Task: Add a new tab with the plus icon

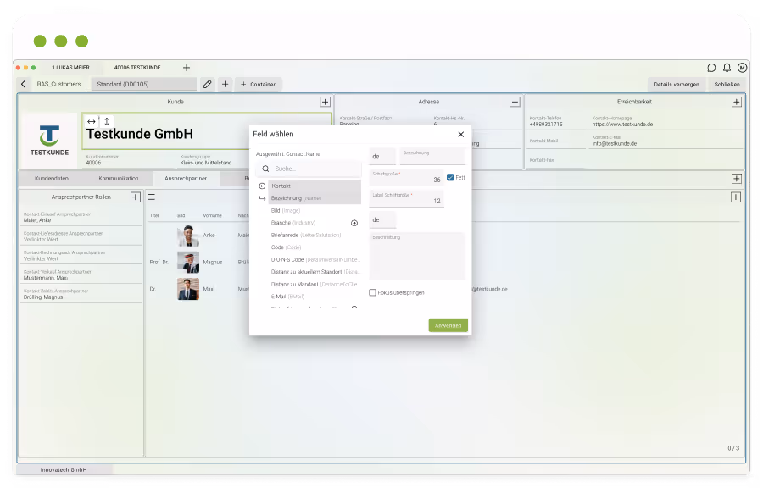Action: (x=187, y=68)
